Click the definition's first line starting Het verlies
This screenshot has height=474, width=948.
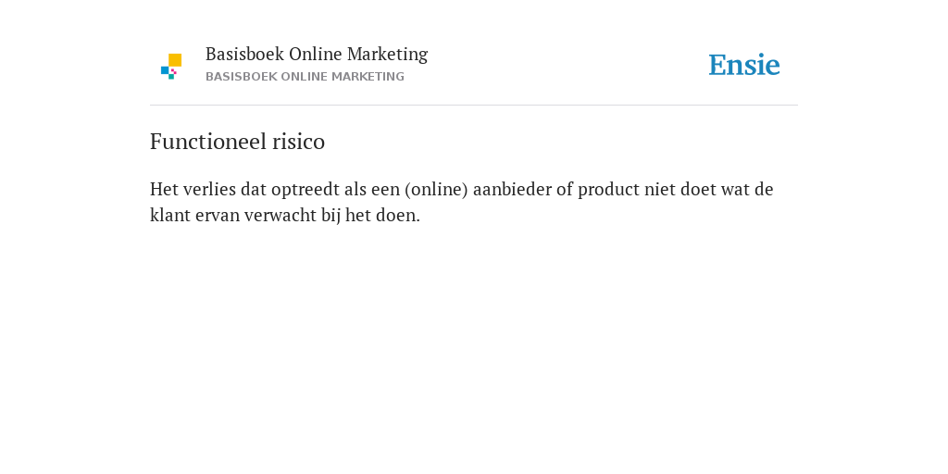point(461,189)
